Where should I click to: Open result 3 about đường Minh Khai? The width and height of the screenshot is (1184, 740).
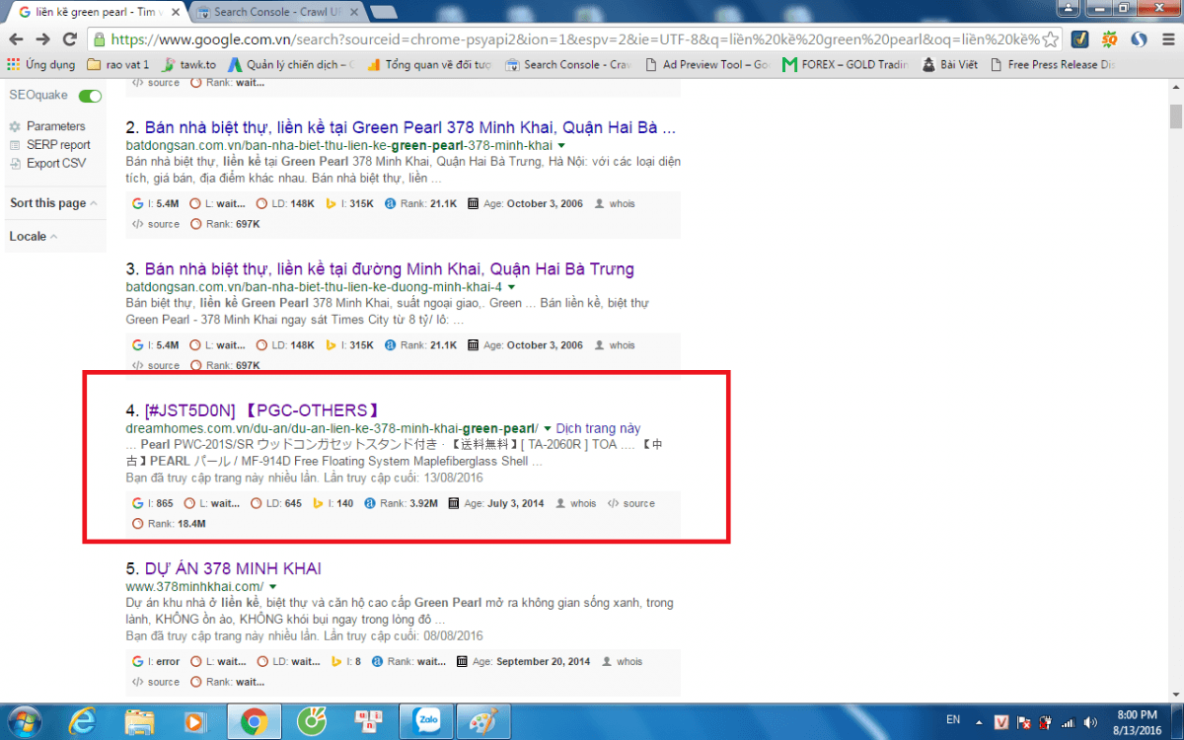point(390,269)
